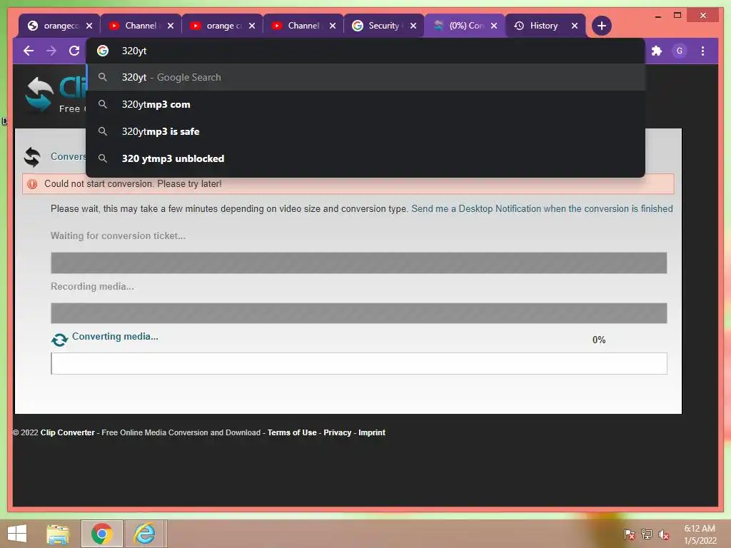Open the Windows Start button
The width and height of the screenshot is (731, 548).
(x=17, y=534)
